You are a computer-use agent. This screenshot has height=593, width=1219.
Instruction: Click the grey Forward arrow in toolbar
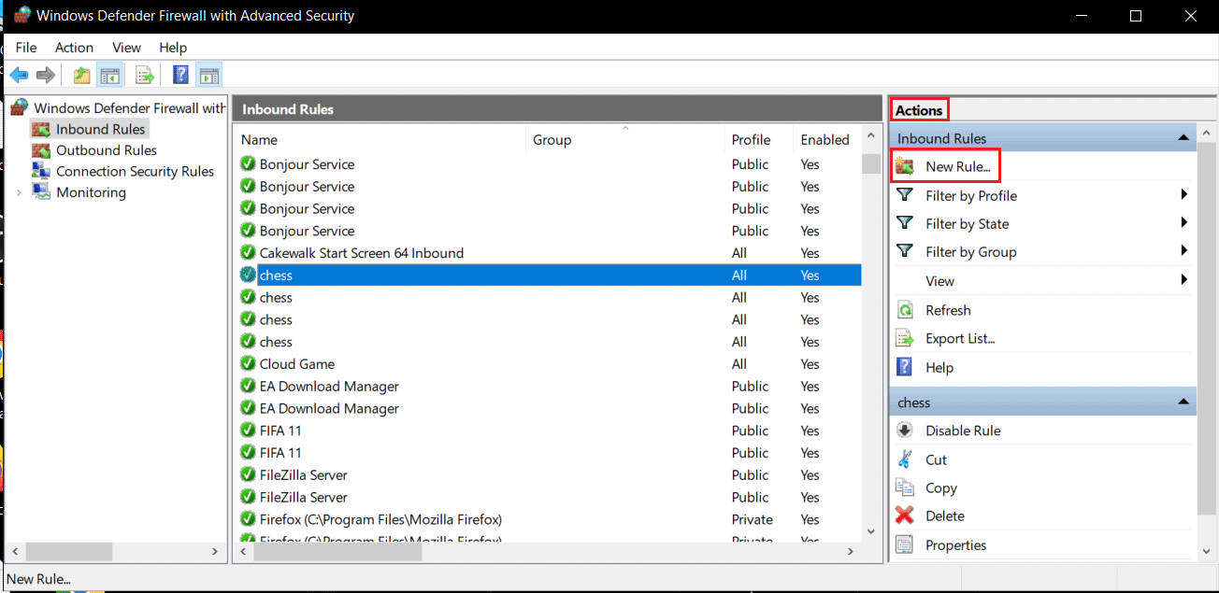[46, 76]
